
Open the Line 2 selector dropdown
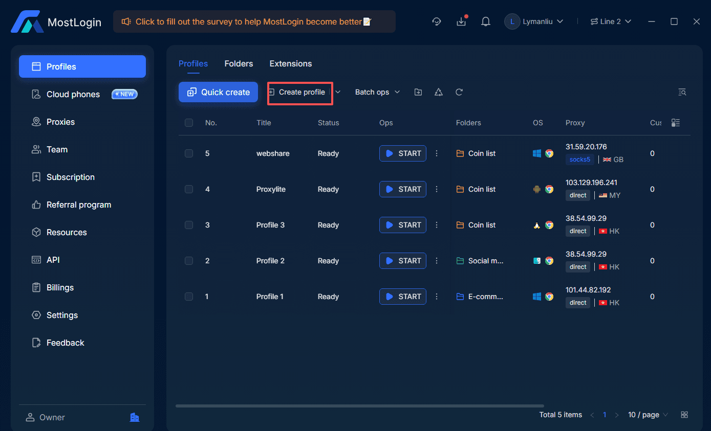(611, 21)
